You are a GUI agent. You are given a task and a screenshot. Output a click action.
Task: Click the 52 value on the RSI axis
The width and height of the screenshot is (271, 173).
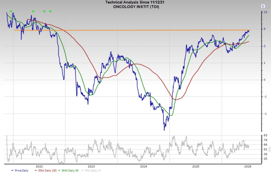(x=265, y=149)
